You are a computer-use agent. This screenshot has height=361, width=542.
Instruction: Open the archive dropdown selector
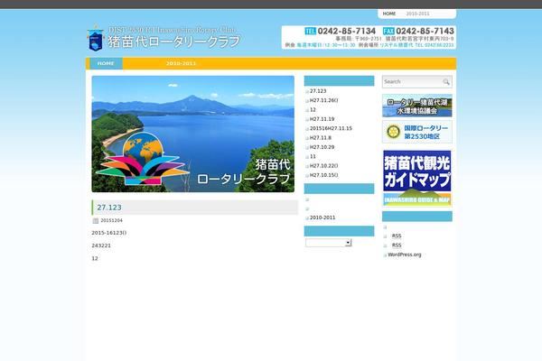click(329, 243)
